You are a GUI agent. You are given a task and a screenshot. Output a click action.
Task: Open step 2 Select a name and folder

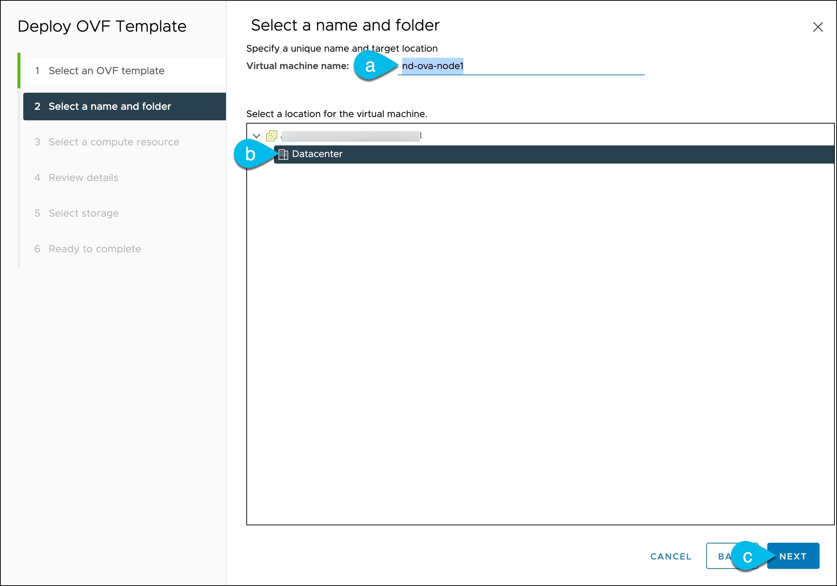124,107
